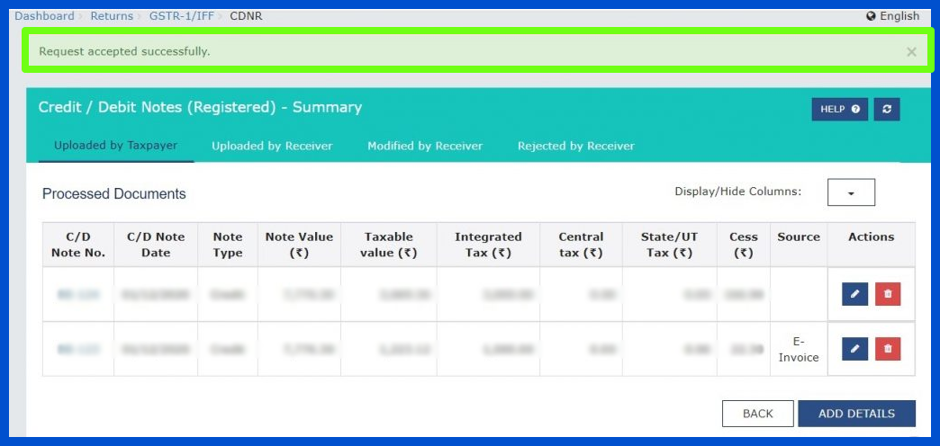Viewport: 940px width, 446px height.
Task: Delete the first processed credit note row
Action: [888, 294]
